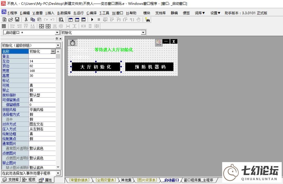Open the F.程序 menu

(12, 13)
